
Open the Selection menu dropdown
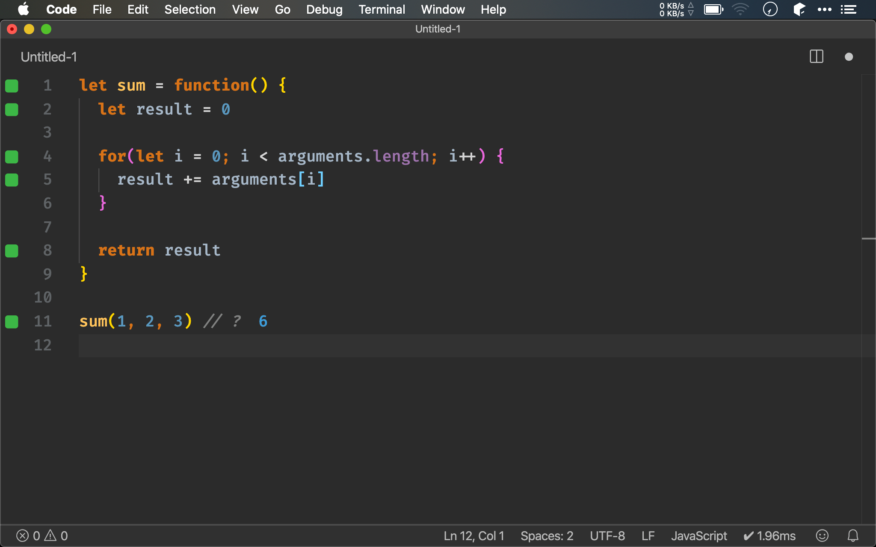pos(189,9)
